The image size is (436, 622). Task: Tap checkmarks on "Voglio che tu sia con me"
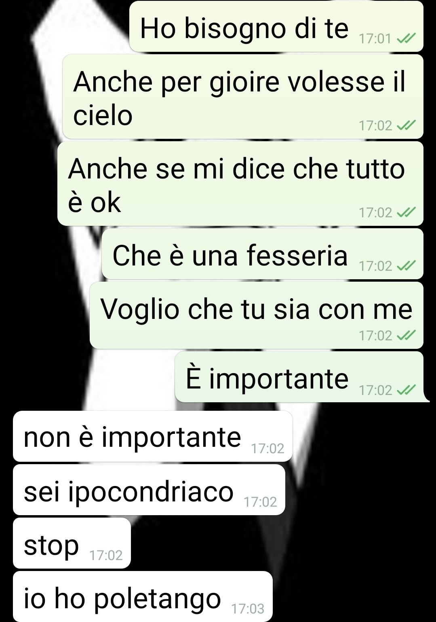[x=406, y=335]
